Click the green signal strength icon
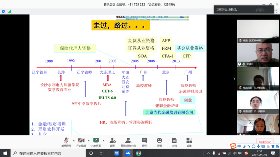Screen dimensions: 280x157 9,11
